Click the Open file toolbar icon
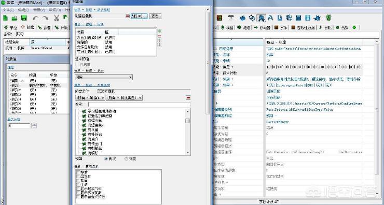The image size is (384, 205). point(15,18)
